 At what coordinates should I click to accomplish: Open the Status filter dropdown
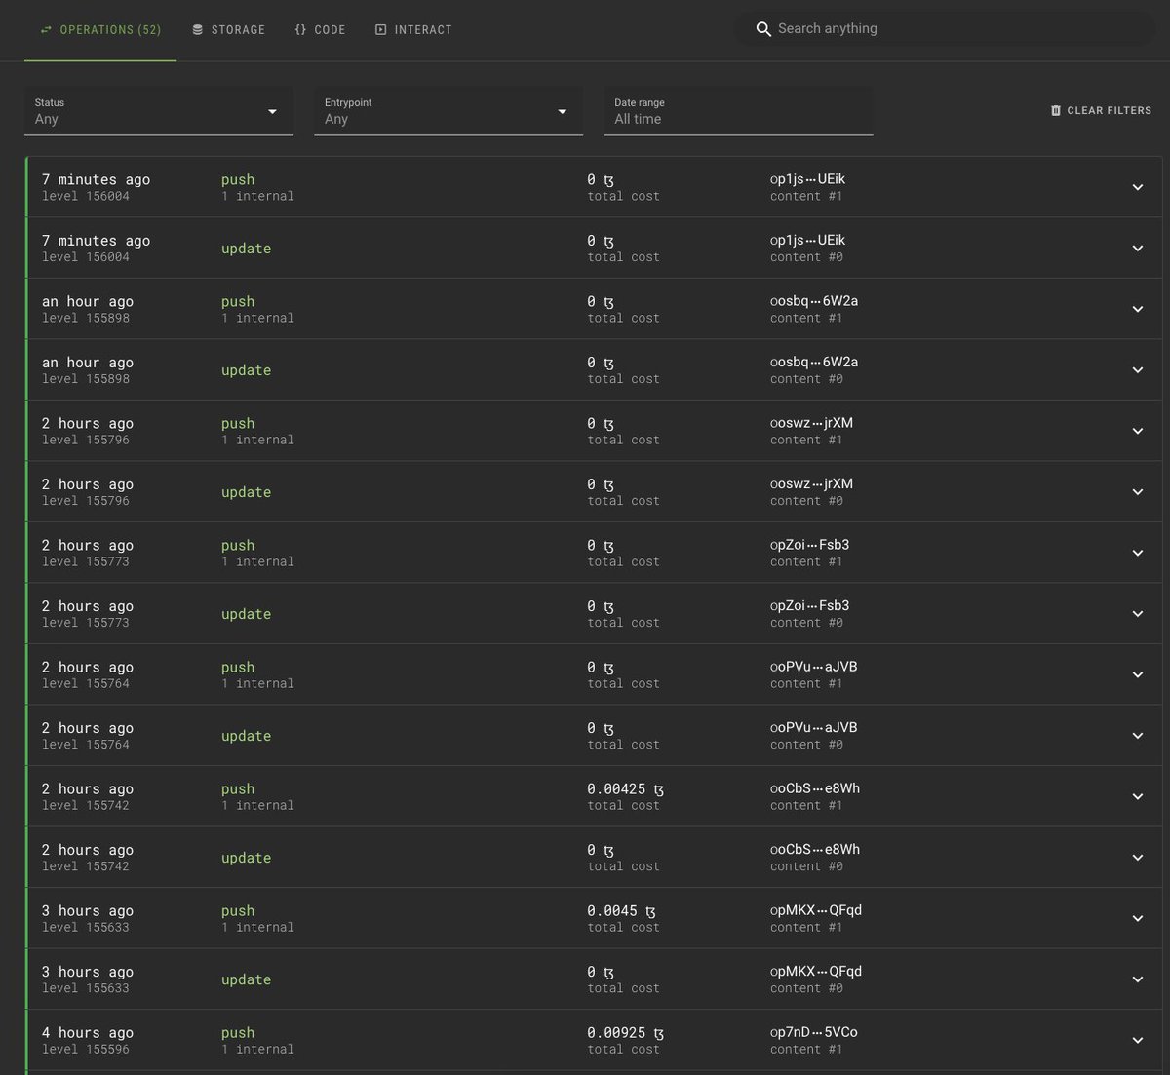point(158,111)
